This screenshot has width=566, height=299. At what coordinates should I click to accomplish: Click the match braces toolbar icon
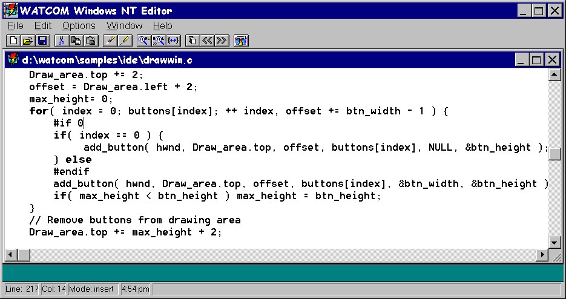pos(173,41)
